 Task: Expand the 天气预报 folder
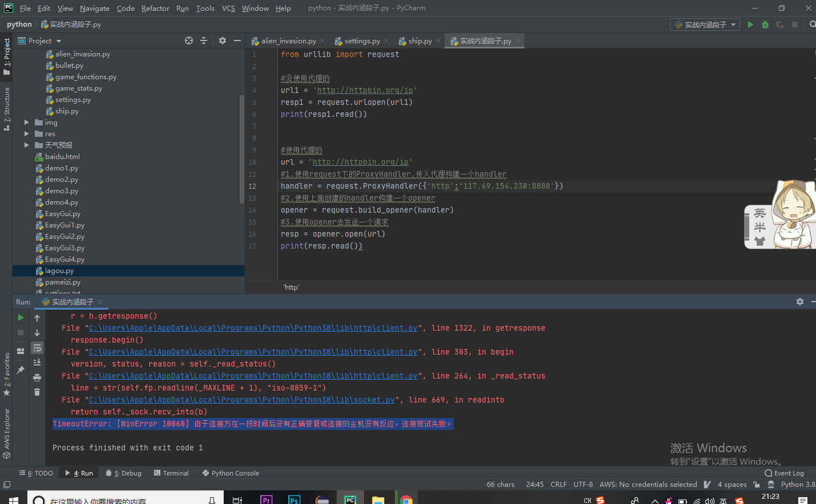click(26, 145)
